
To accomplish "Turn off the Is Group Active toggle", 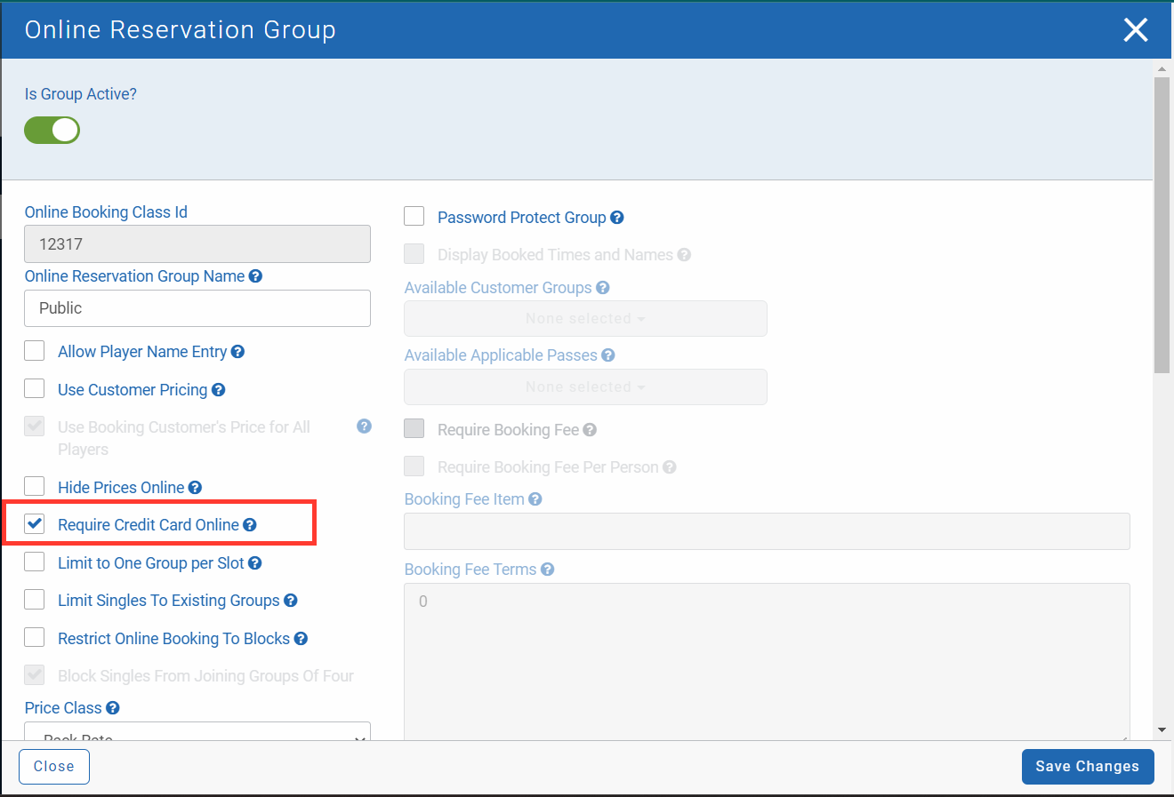I will [x=52, y=130].
